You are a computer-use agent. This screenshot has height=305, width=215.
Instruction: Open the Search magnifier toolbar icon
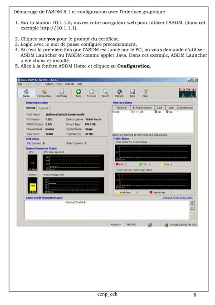[105, 93]
